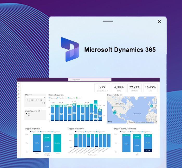Select site 2 segment labeled 75,00%
The height and width of the screenshot is (168, 182).
click(137, 145)
